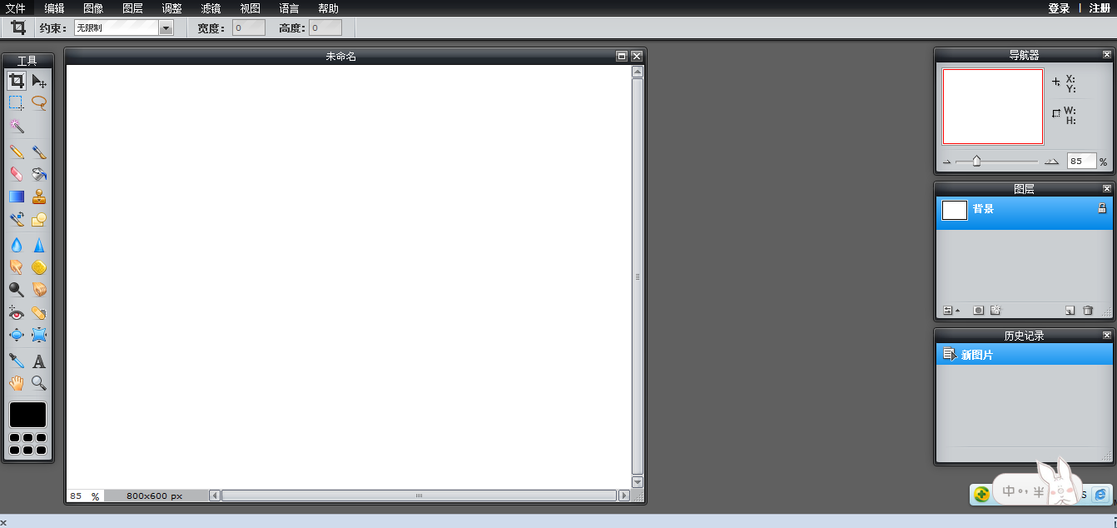Click the 登录 login link
The height and width of the screenshot is (528, 1117).
coord(1059,8)
